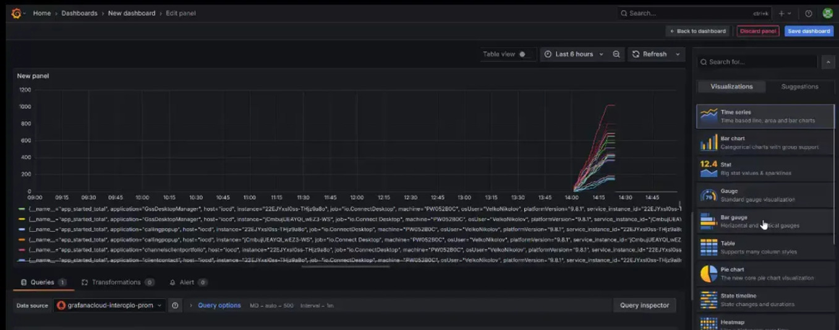This screenshot has width=839, height=330.
Task: Click the data source help icon
Action: coord(176,305)
